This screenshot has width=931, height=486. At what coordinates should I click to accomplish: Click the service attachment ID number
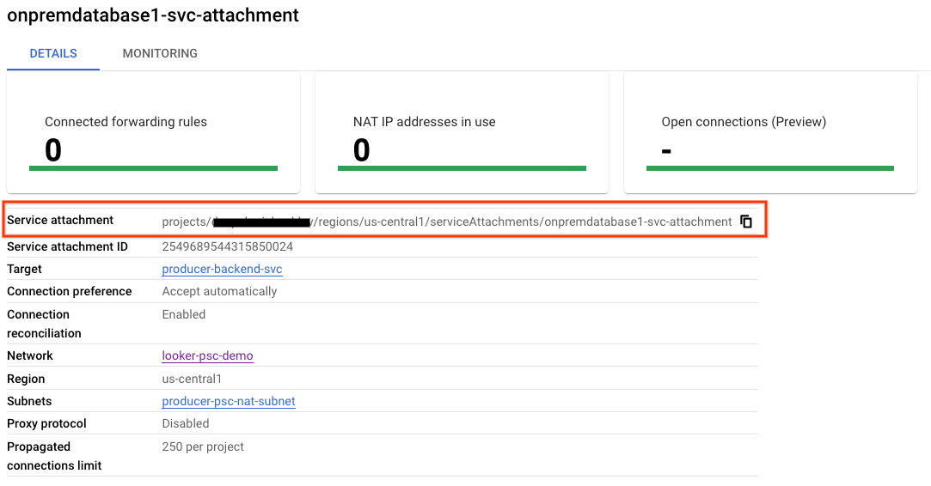pyautogui.click(x=227, y=246)
